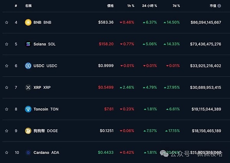Click the Solana coin logo icon
The height and width of the screenshot is (163, 230).
(x=28, y=44)
